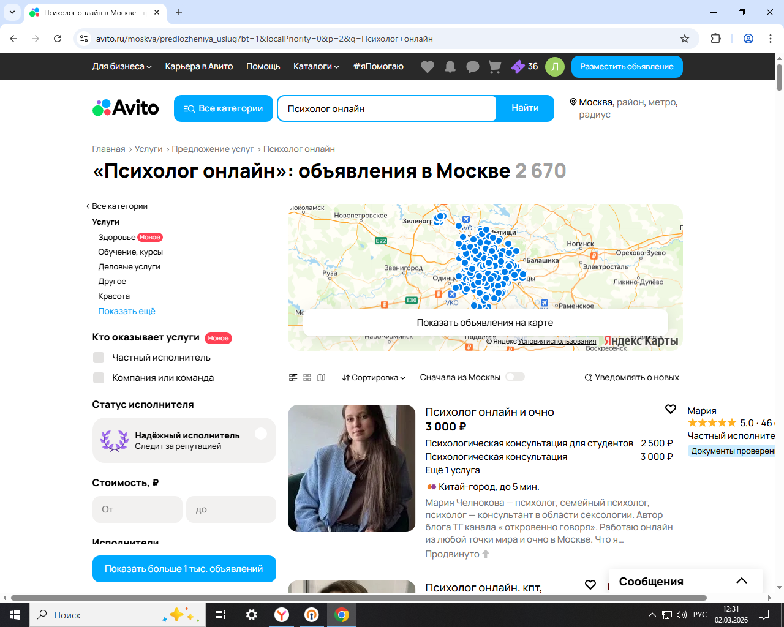
Task: Open Психолог онлайн и очно listing title
Action: [x=490, y=412]
